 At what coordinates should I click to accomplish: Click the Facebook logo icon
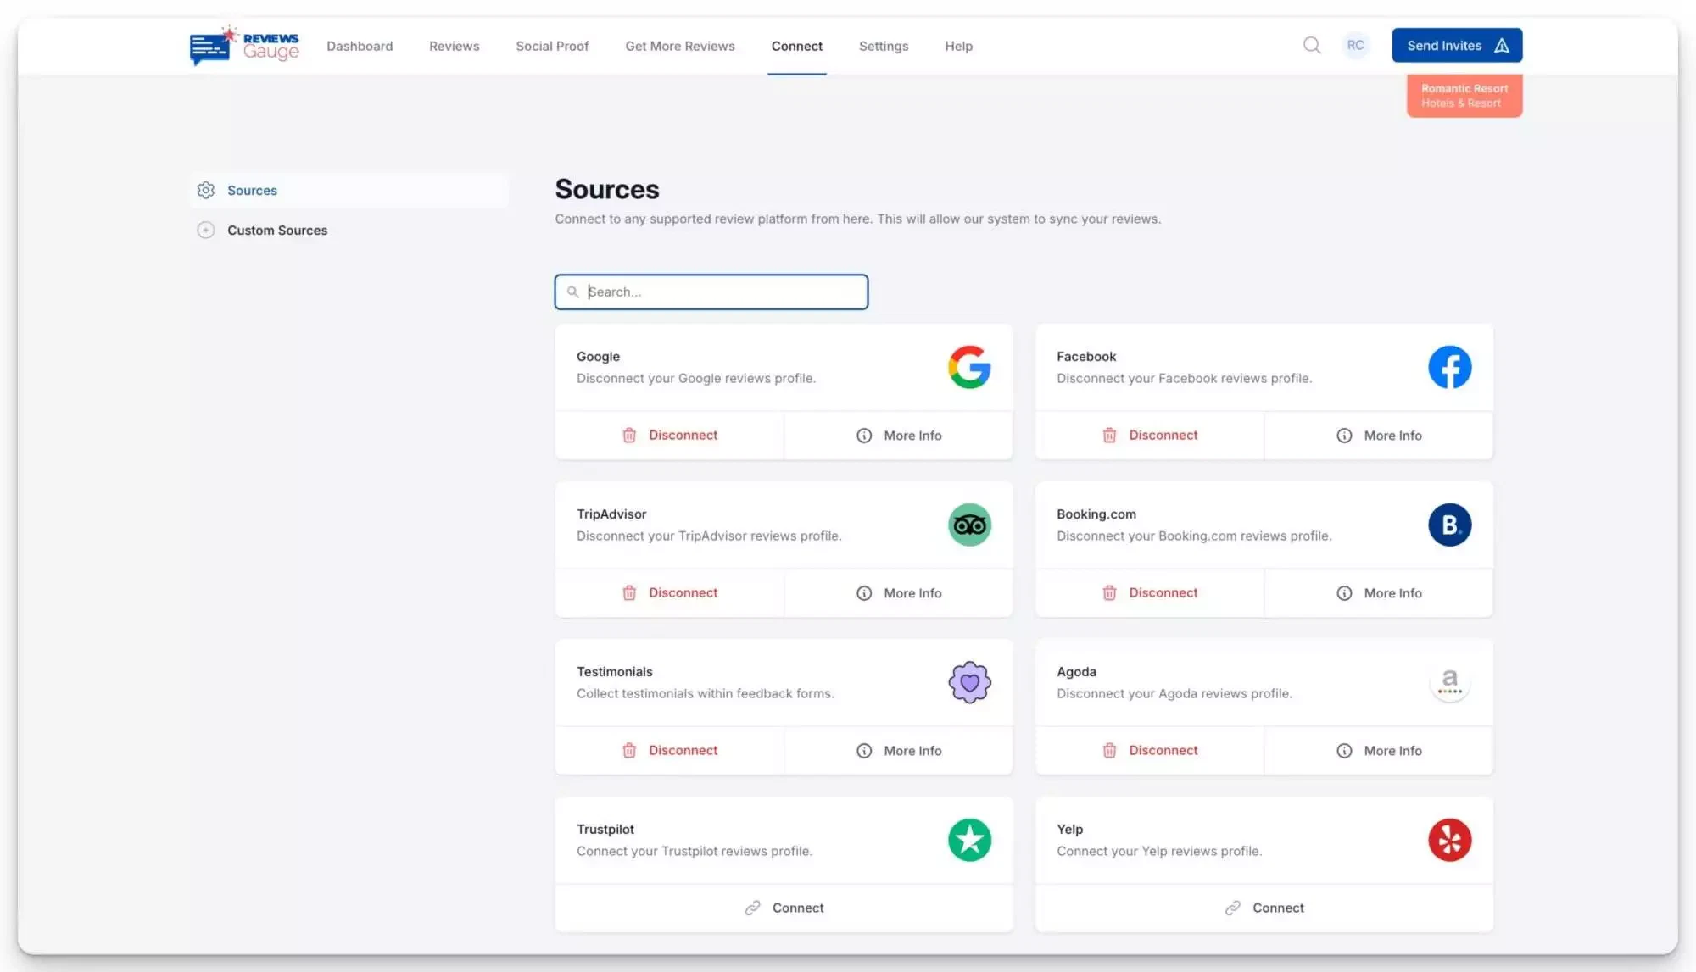coord(1449,367)
